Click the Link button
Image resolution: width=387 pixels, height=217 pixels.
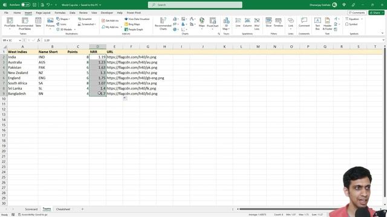pos(291,23)
